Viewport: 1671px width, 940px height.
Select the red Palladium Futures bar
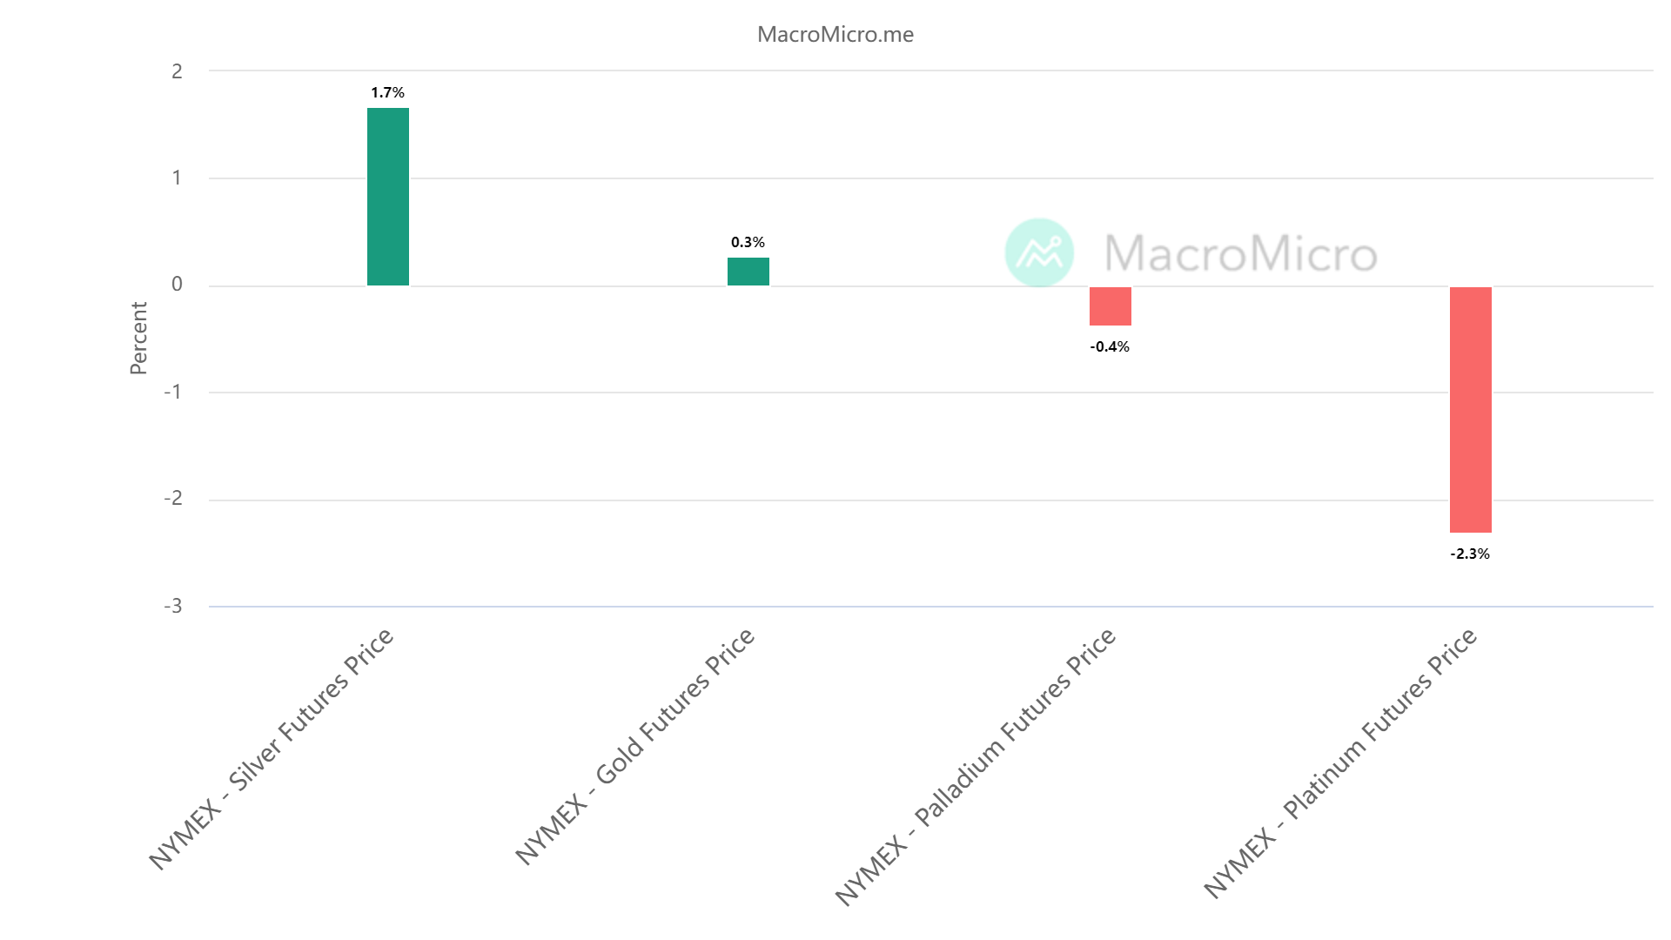click(1111, 306)
